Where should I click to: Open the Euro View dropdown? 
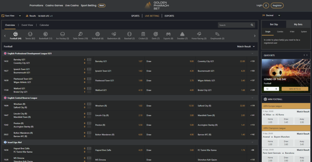[x=11, y=16]
